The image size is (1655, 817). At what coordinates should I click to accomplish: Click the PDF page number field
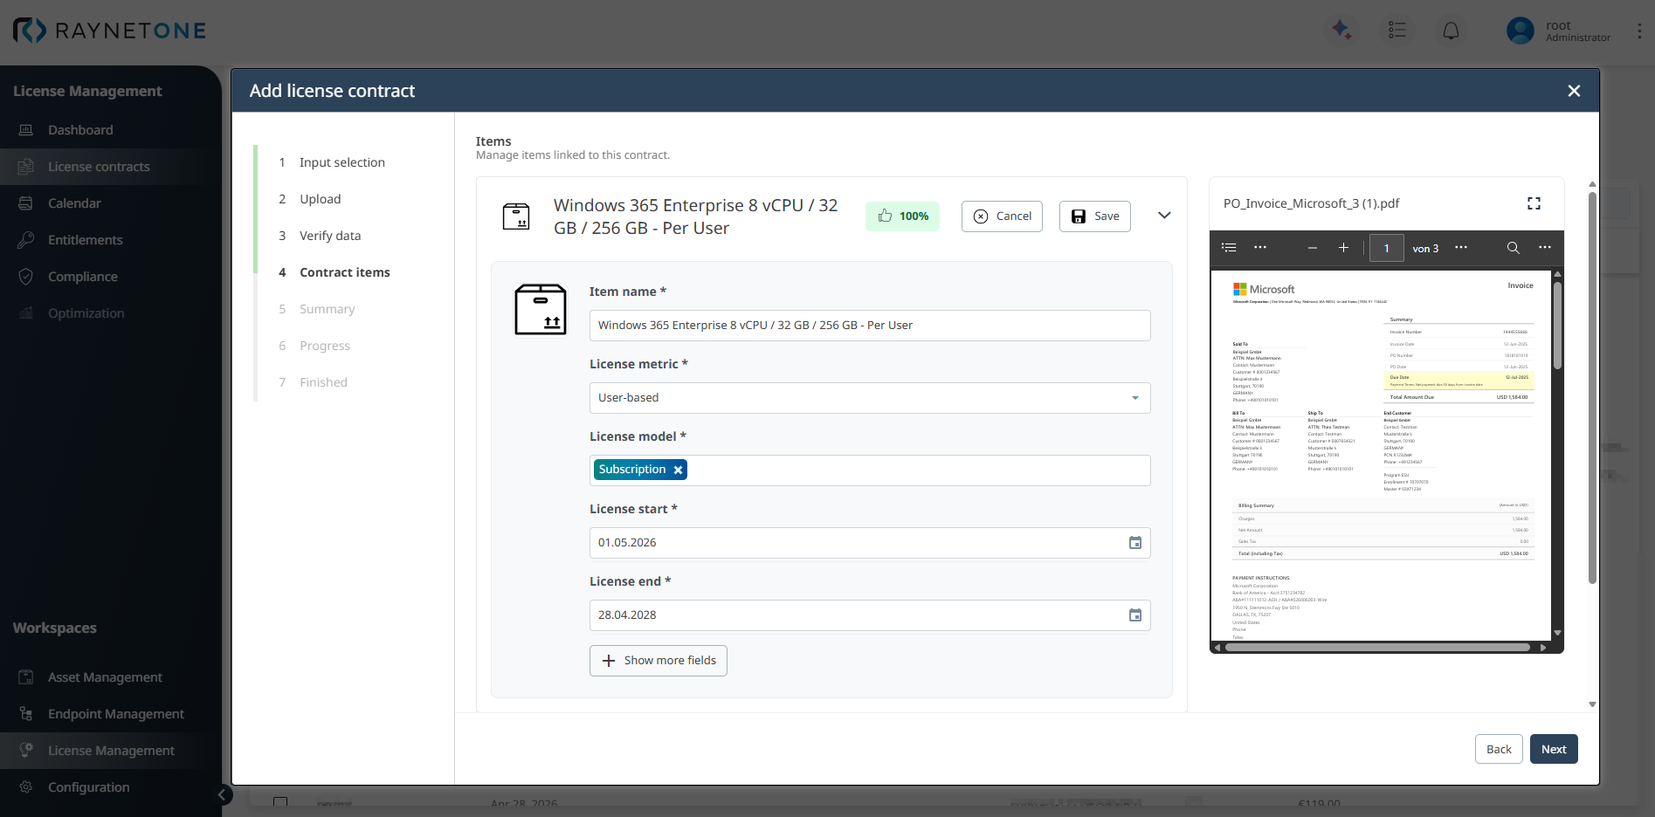click(1387, 249)
